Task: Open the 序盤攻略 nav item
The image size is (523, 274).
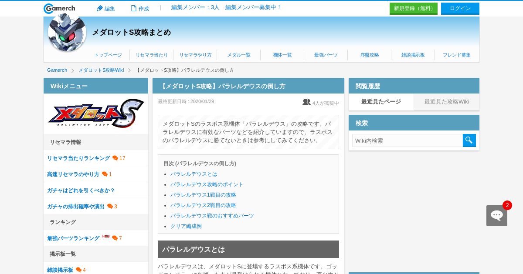Action: point(370,55)
